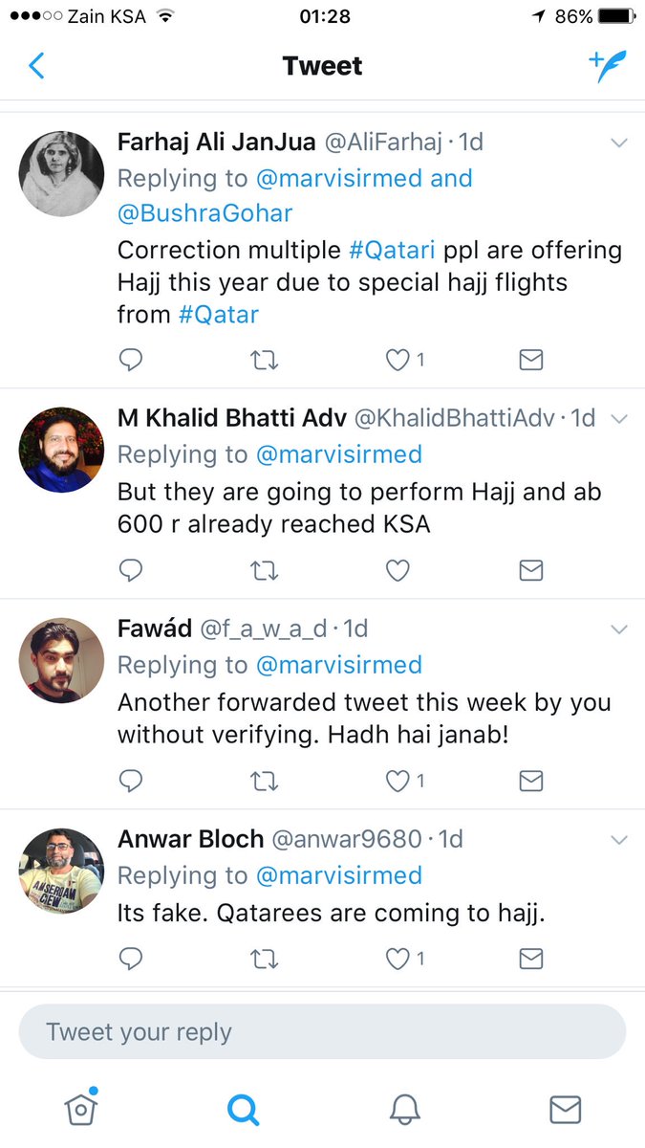This screenshot has width=645, height=1148.
Task: Retweet Anwar Bloch's tweet
Action: coord(264,958)
